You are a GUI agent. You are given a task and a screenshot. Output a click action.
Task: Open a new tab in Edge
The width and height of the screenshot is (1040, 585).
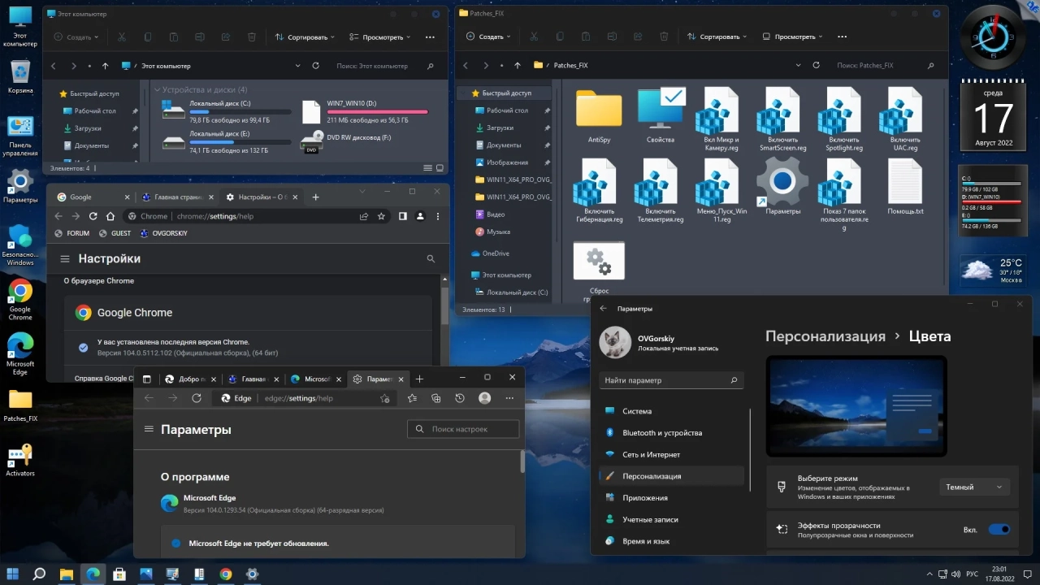tap(419, 379)
